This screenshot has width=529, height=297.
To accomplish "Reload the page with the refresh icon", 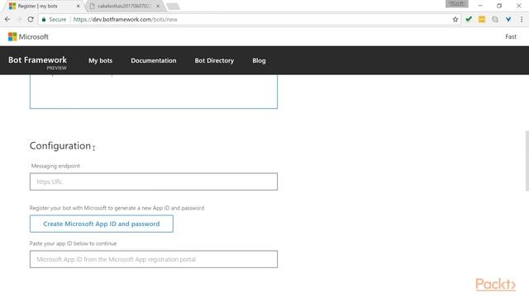I will [31, 20].
